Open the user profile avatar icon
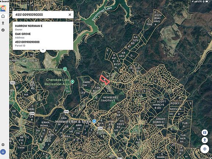Image resolution: width=212 pixels, height=159 pixels. pyautogui.click(x=3, y=152)
